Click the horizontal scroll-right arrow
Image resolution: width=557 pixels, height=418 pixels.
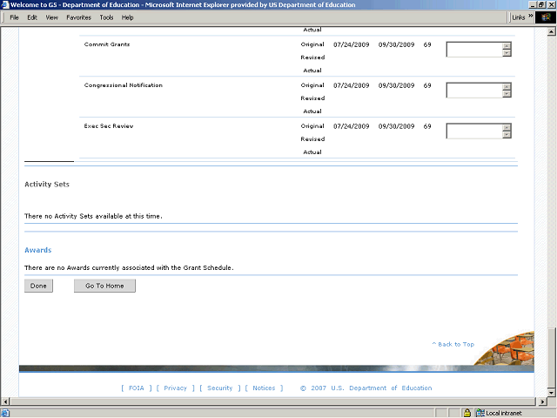click(x=542, y=401)
